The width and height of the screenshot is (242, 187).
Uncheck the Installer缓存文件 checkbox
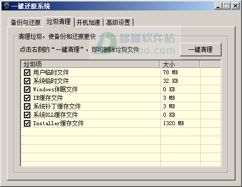[x=27, y=123]
